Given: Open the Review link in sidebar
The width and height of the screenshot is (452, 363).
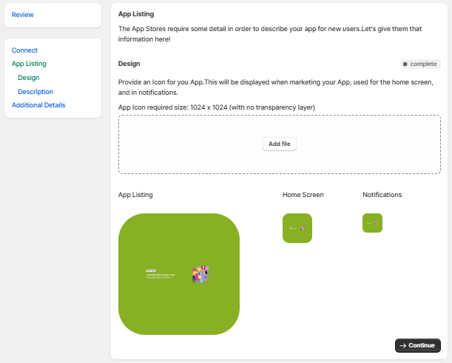Looking at the screenshot, I should tap(22, 15).
